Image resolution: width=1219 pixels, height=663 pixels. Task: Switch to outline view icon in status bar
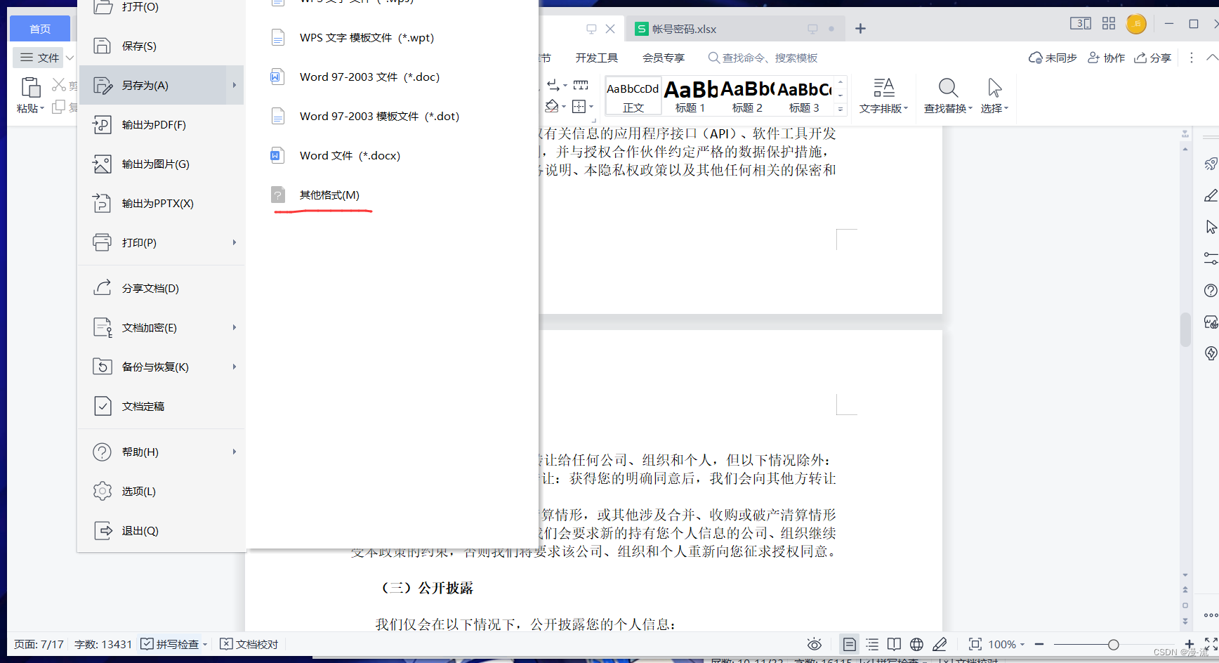click(x=872, y=644)
